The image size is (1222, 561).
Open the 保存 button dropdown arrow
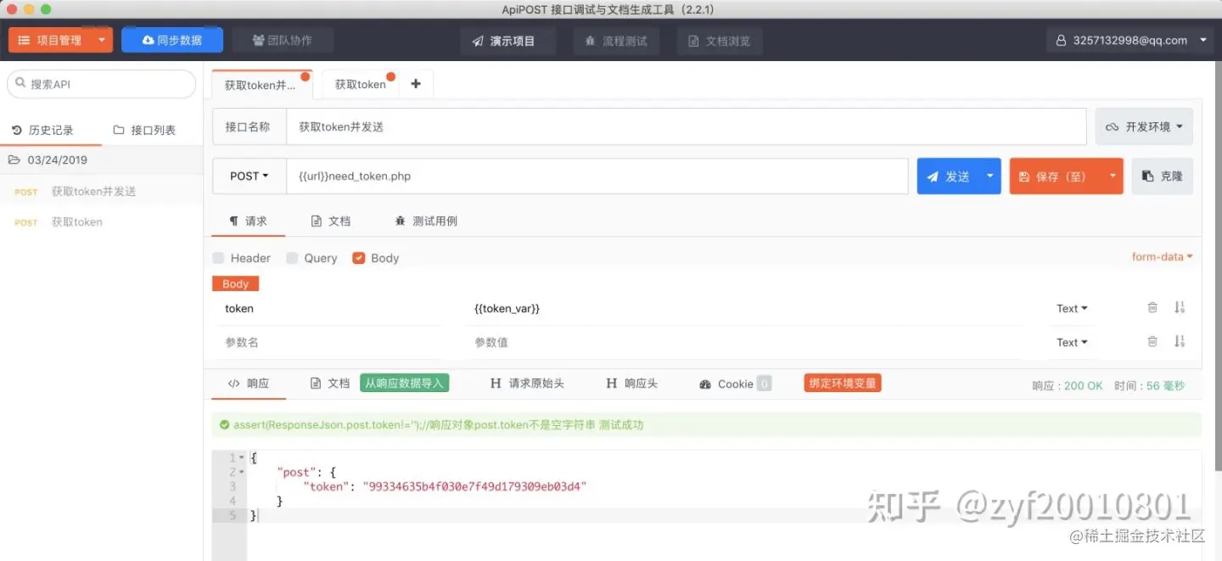point(1113,177)
